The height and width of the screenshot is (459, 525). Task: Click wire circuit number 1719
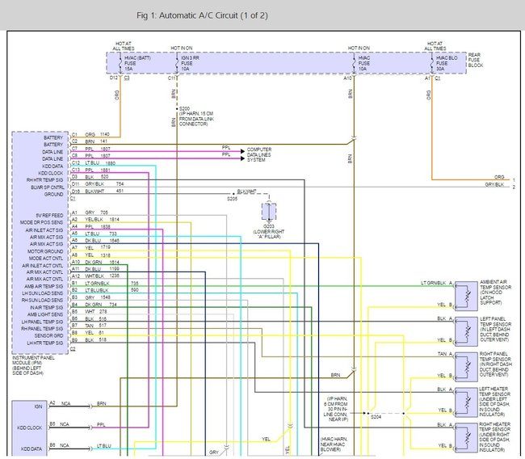[x=106, y=247]
